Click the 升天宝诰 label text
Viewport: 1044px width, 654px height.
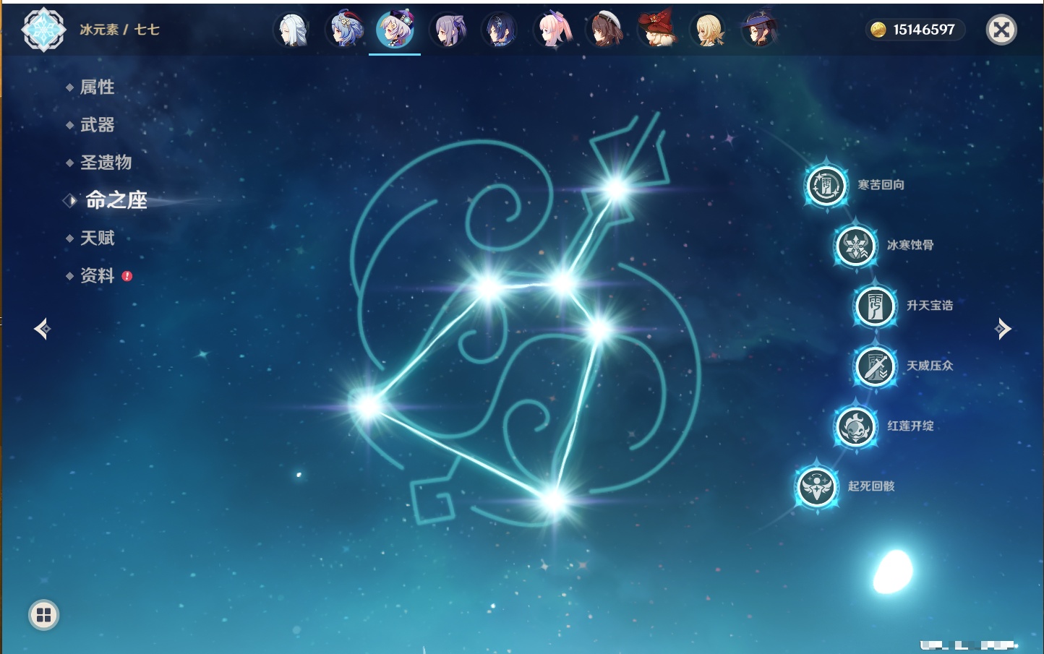(930, 306)
